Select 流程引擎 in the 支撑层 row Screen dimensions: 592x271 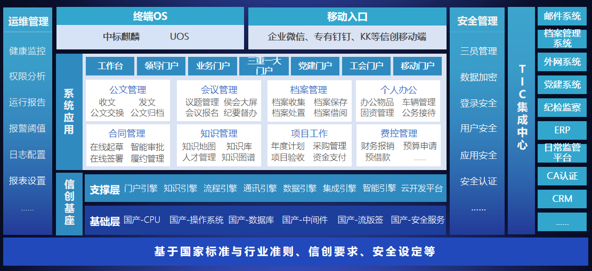pos(220,188)
